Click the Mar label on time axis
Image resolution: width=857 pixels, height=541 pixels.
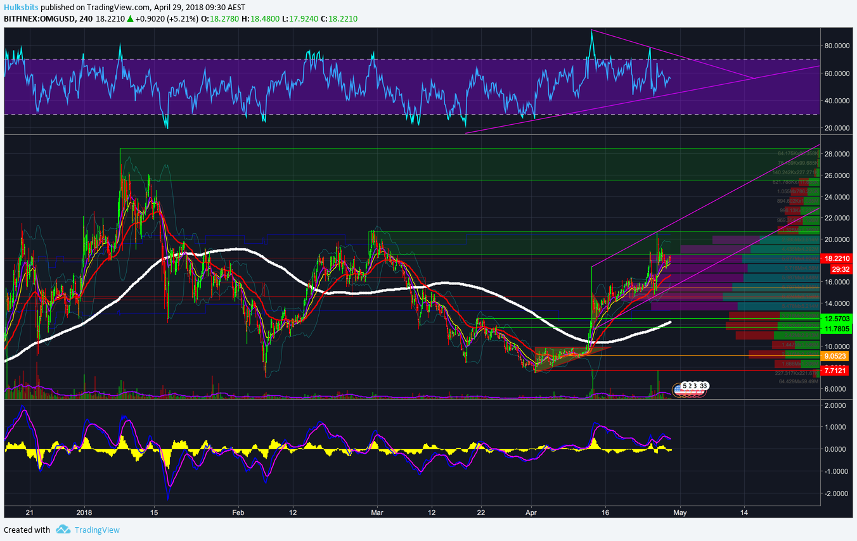(x=377, y=512)
